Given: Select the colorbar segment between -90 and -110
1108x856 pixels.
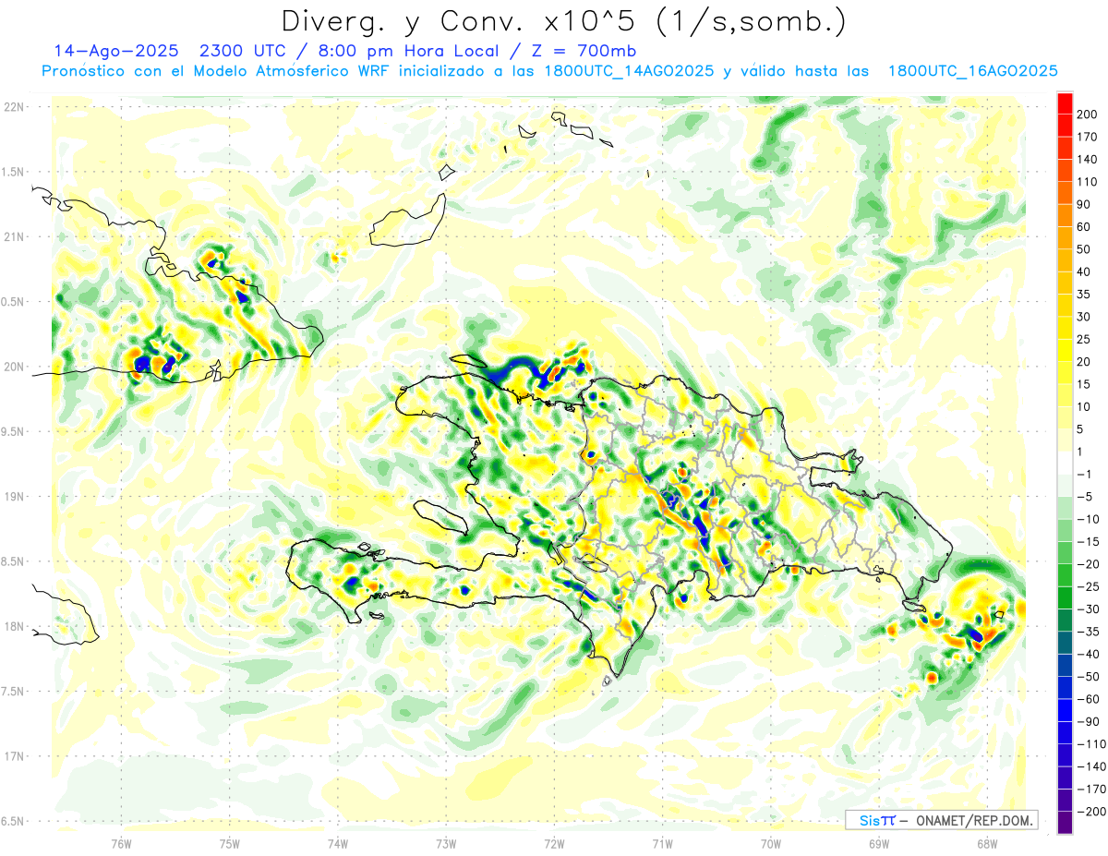Looking at the screenshot, I should (x=1065, y=733).
